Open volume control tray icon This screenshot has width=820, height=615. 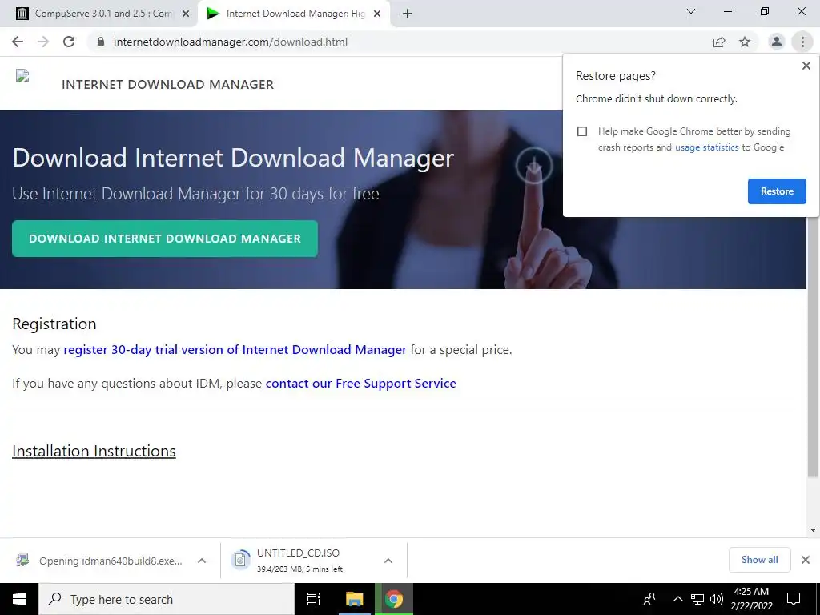[x=717, y=599]
